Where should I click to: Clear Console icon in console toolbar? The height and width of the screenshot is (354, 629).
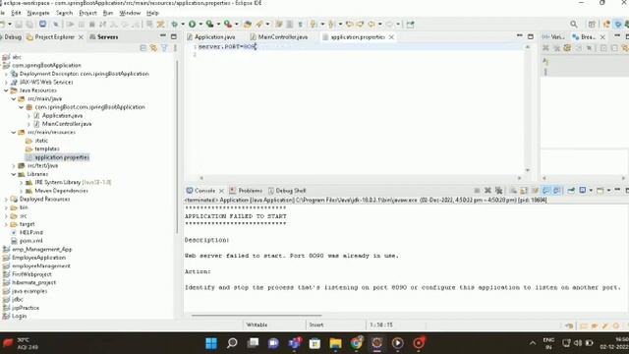[x=513, y=190]
